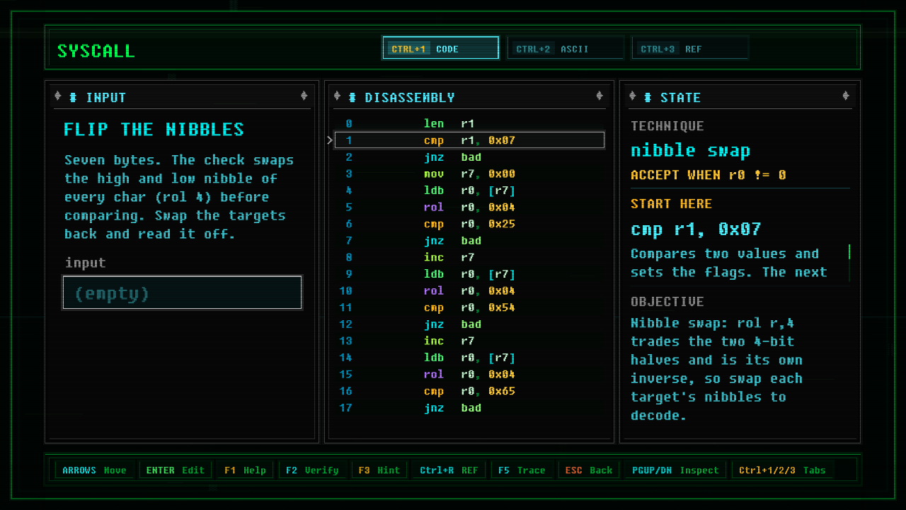Open the REF tab
Viewport: 906px width, 510px height.
click(x=690, y=48)
